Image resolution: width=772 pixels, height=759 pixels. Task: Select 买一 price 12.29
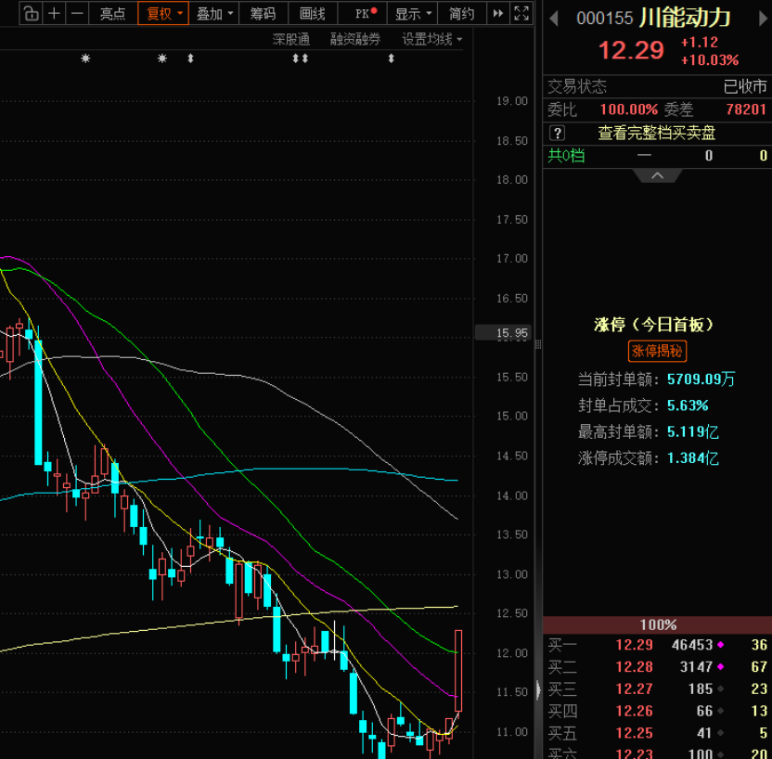click(x=634, y=645)
